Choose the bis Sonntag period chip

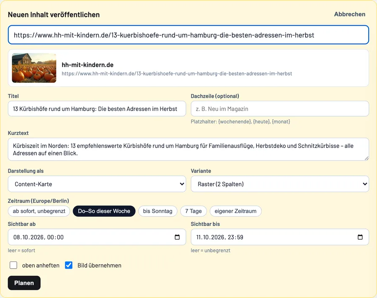[x=158, y=211]
